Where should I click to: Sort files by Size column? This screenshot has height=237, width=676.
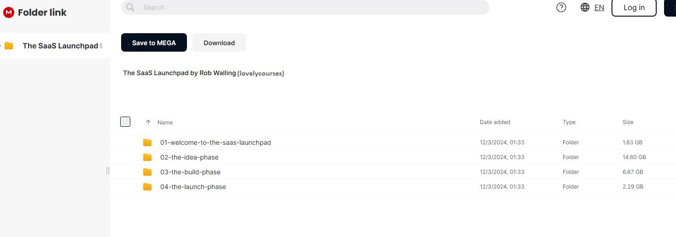coord(628,122)
